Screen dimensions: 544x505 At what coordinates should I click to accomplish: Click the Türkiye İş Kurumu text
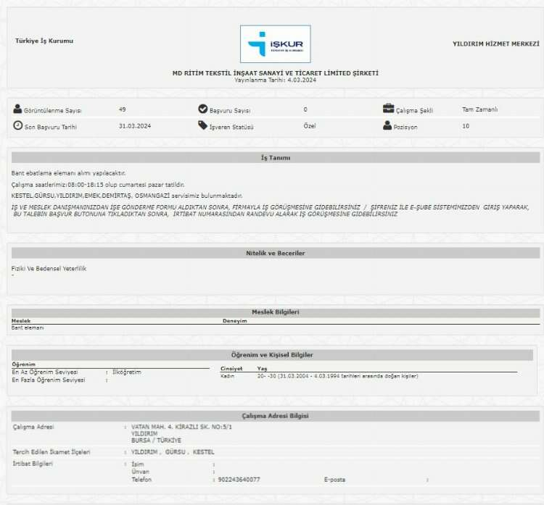coord(44,41)
